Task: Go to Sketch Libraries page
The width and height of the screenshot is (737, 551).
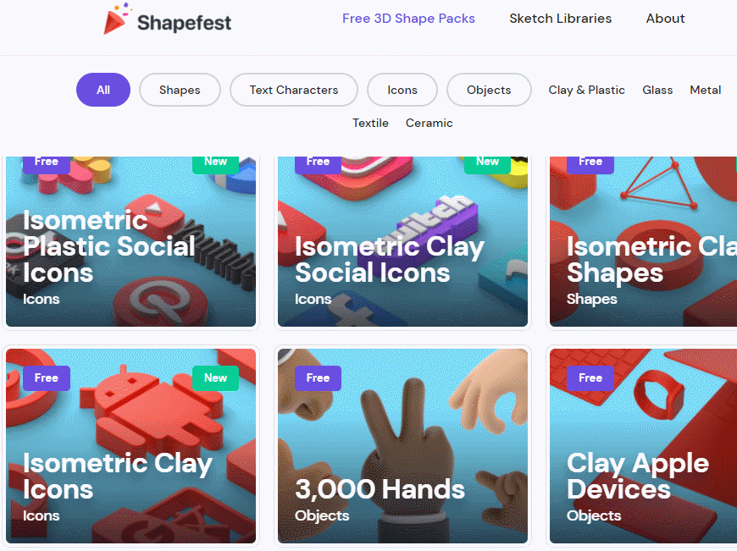Action: tap(560, 19)
